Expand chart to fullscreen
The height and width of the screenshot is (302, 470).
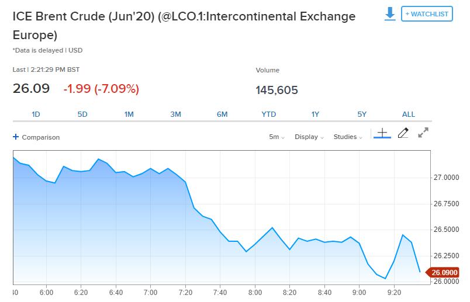point(423,133)
